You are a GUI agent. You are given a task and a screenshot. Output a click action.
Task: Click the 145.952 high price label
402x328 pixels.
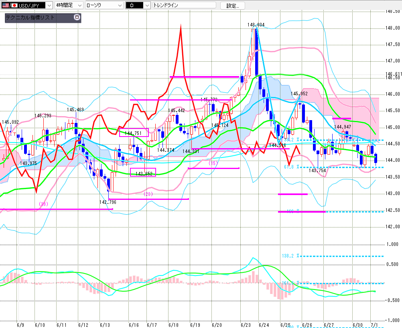299,94
